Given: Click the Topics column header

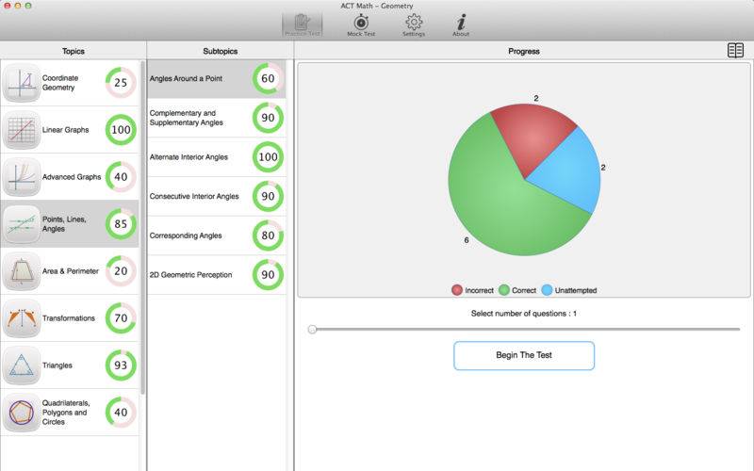Looking at the screenshot, I should (74, 51).
